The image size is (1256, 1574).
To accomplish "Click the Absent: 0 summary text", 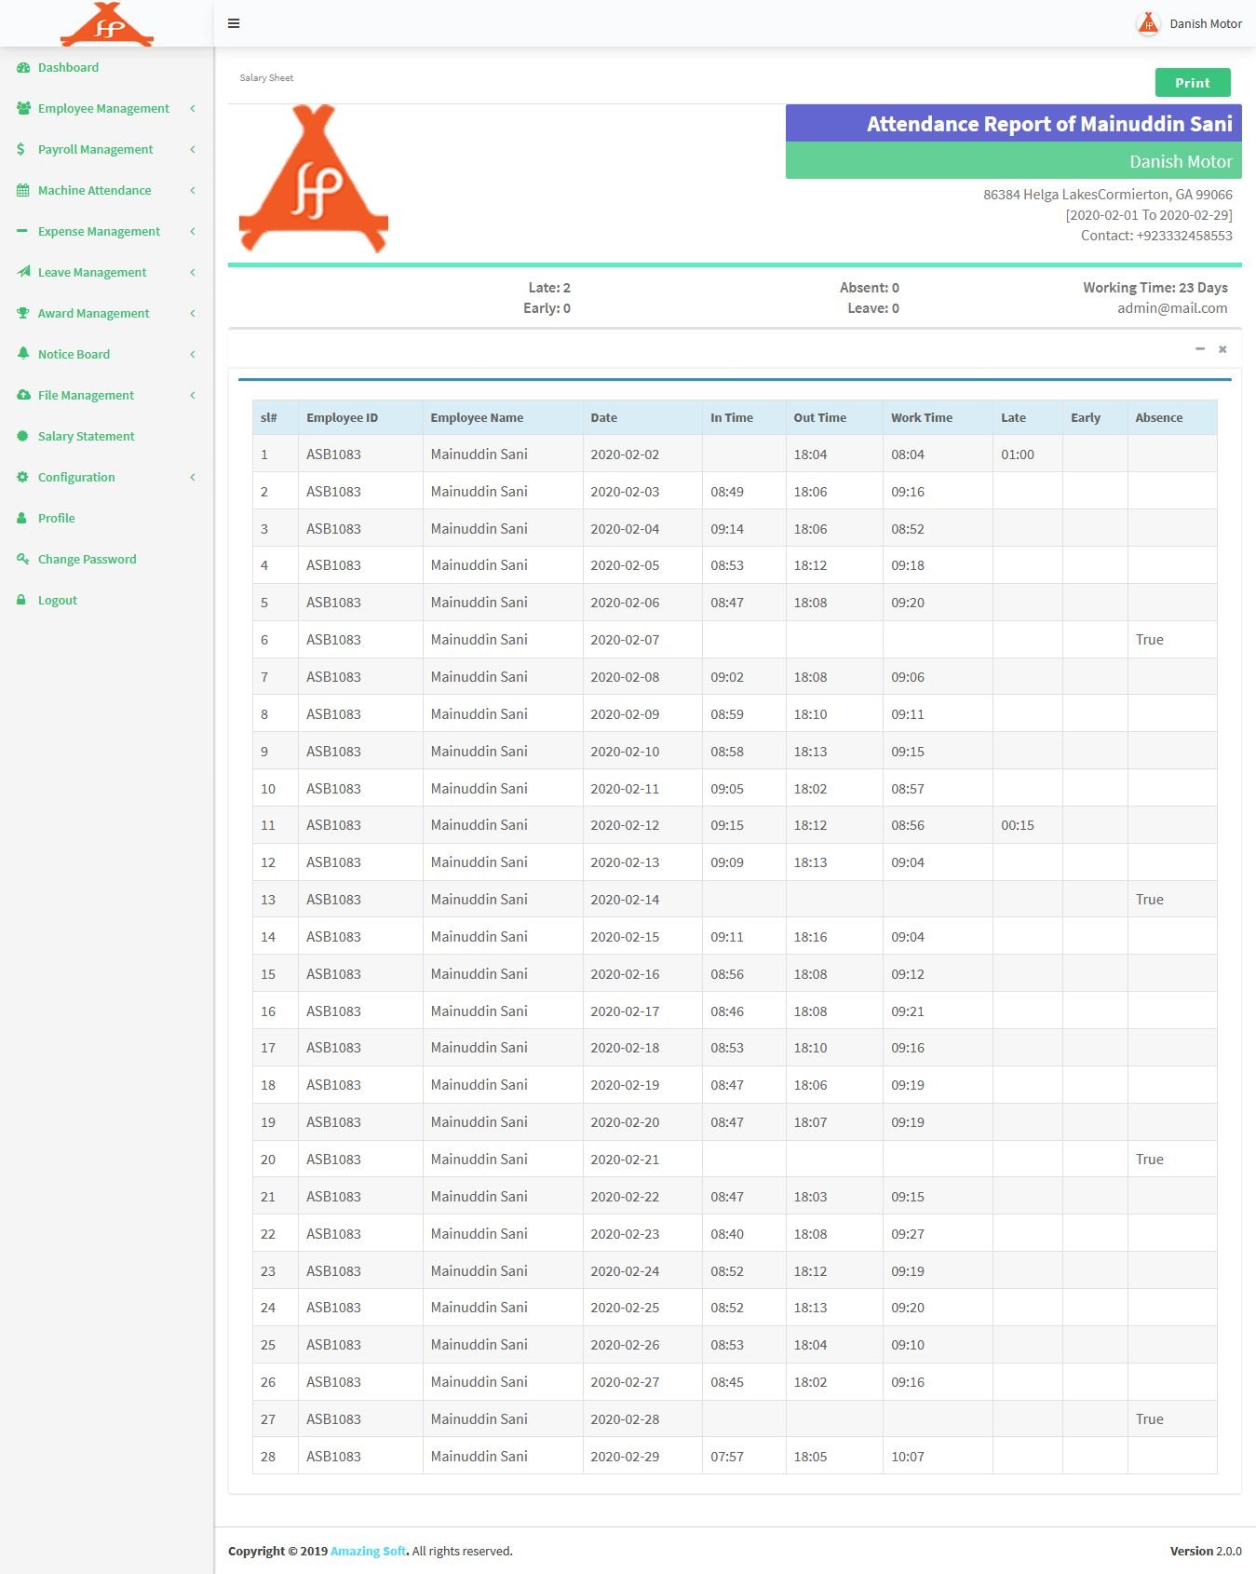I will point(870,288).
